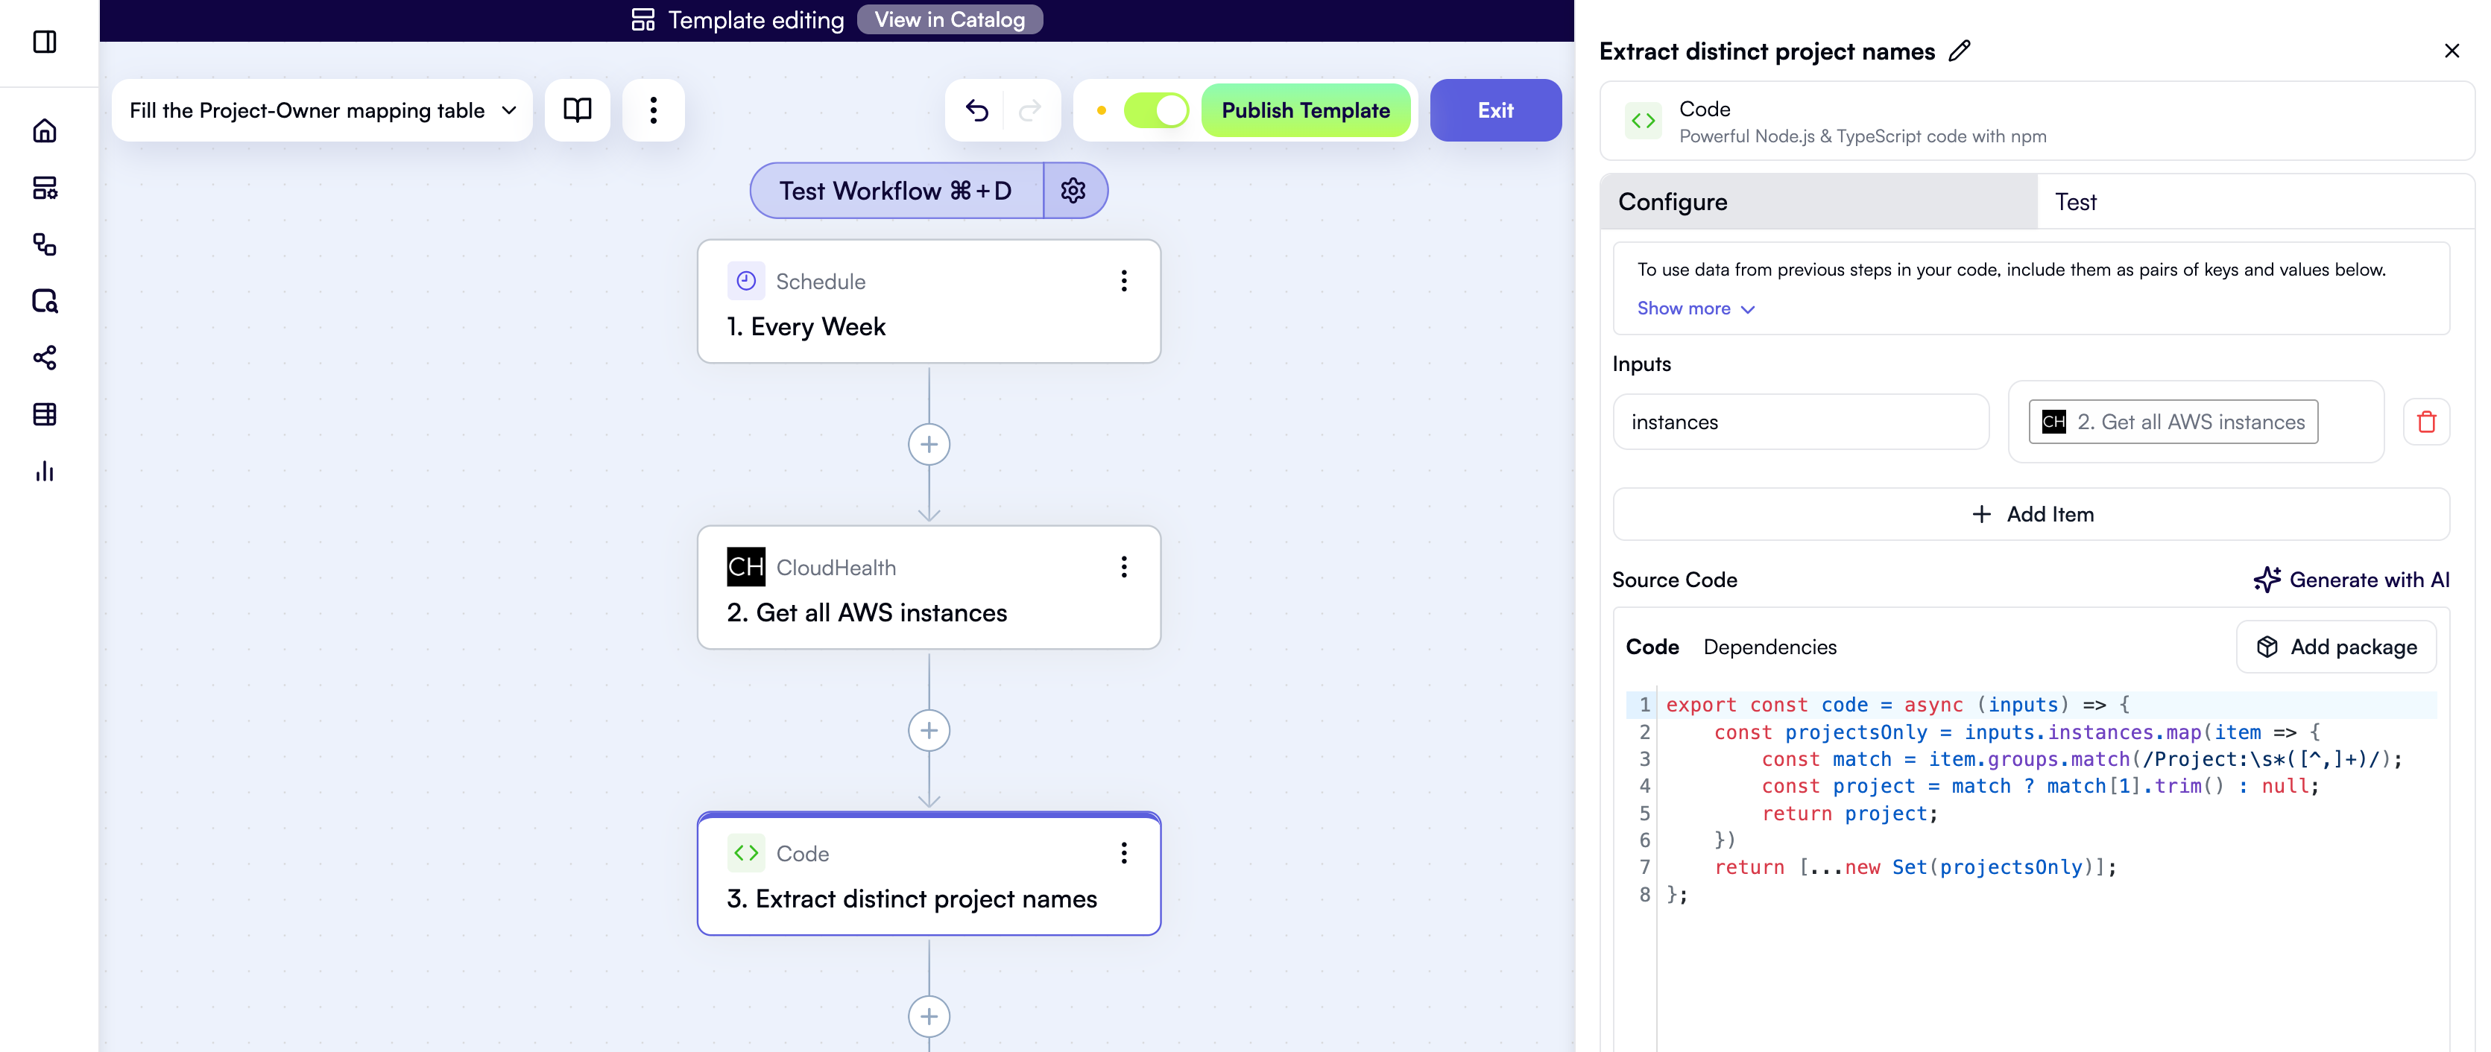Click the analytics bar chart sidebar icon
The image size is (2491, 1052).
pyautogui.click(x=45, y=472)
